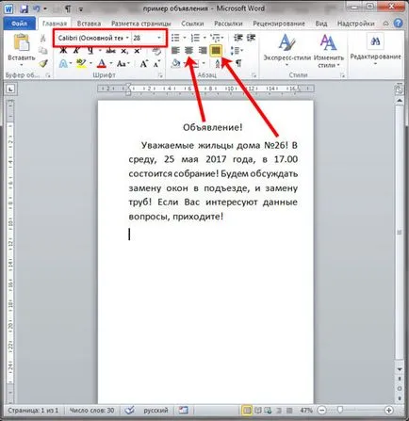Screen dimensions: 409x421
Task: Toggle subscript formatting
Action: click(124, 51)
